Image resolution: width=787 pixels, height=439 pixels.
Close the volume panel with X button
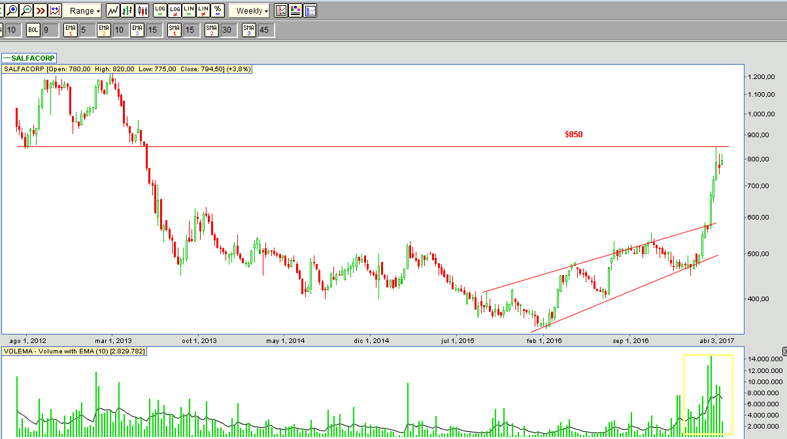coord(783,351)
